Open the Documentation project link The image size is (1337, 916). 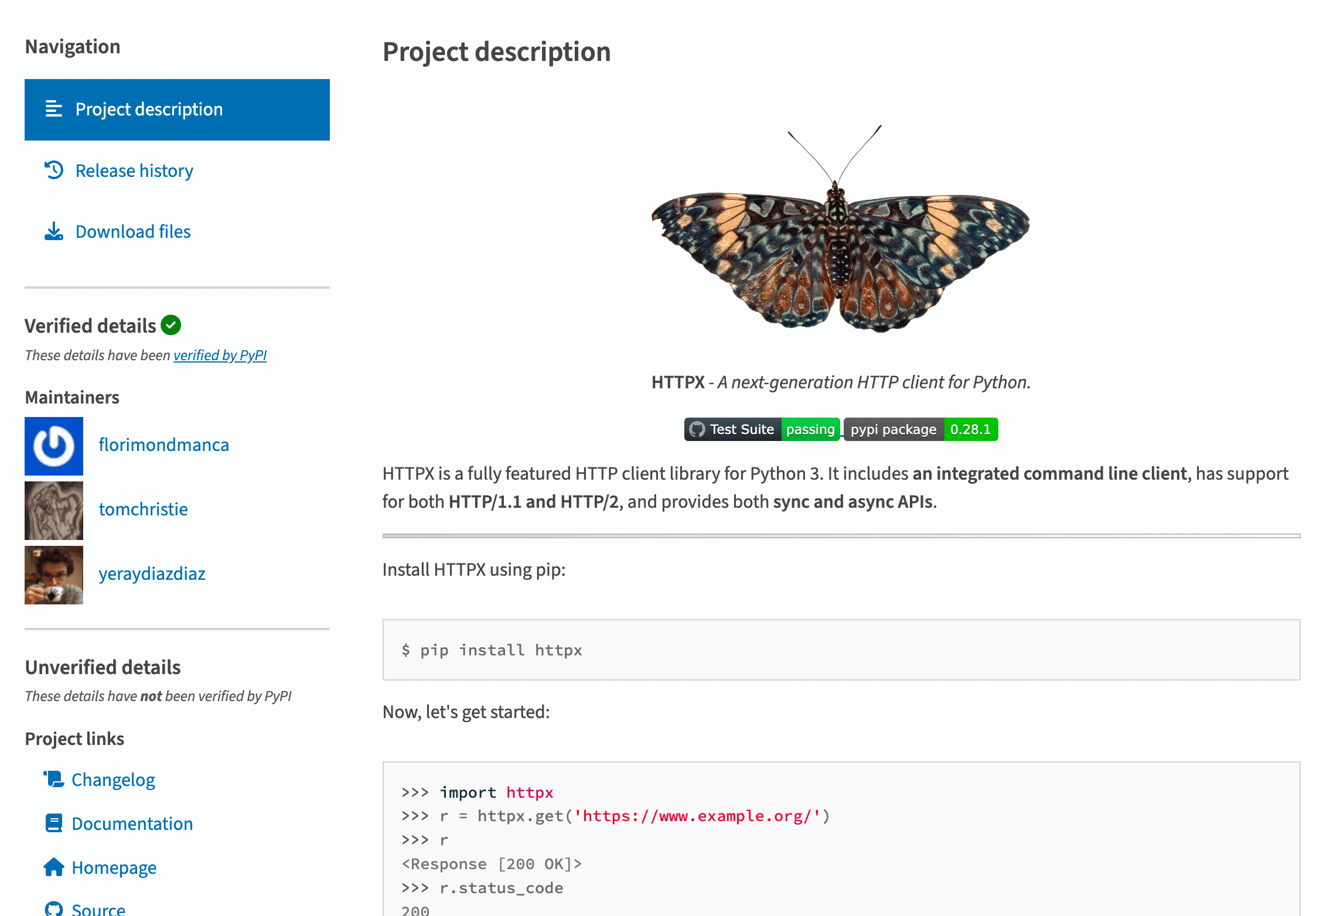pos(132,823)
